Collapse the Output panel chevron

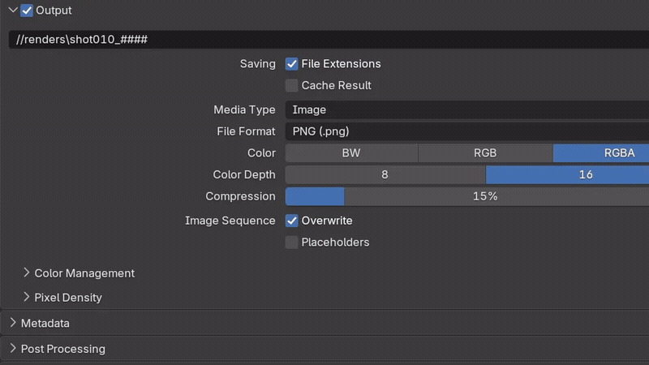13,10
